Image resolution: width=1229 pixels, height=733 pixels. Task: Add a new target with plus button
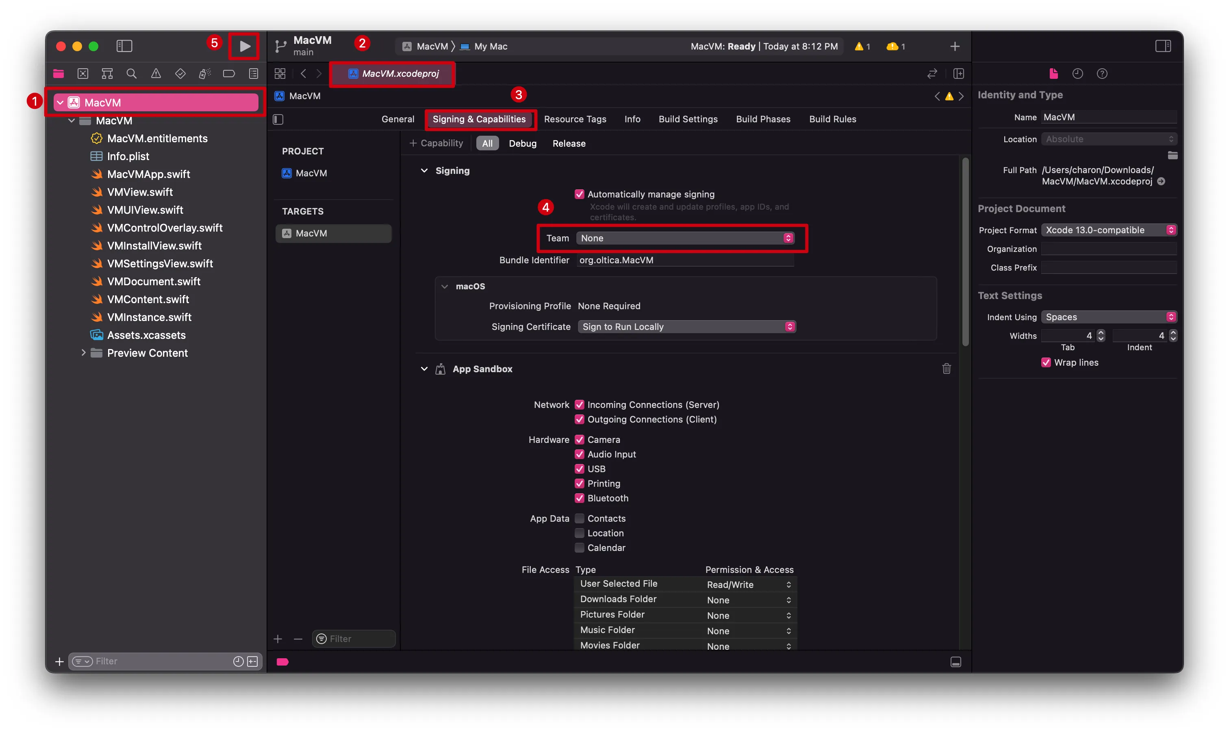pos(278,639)
